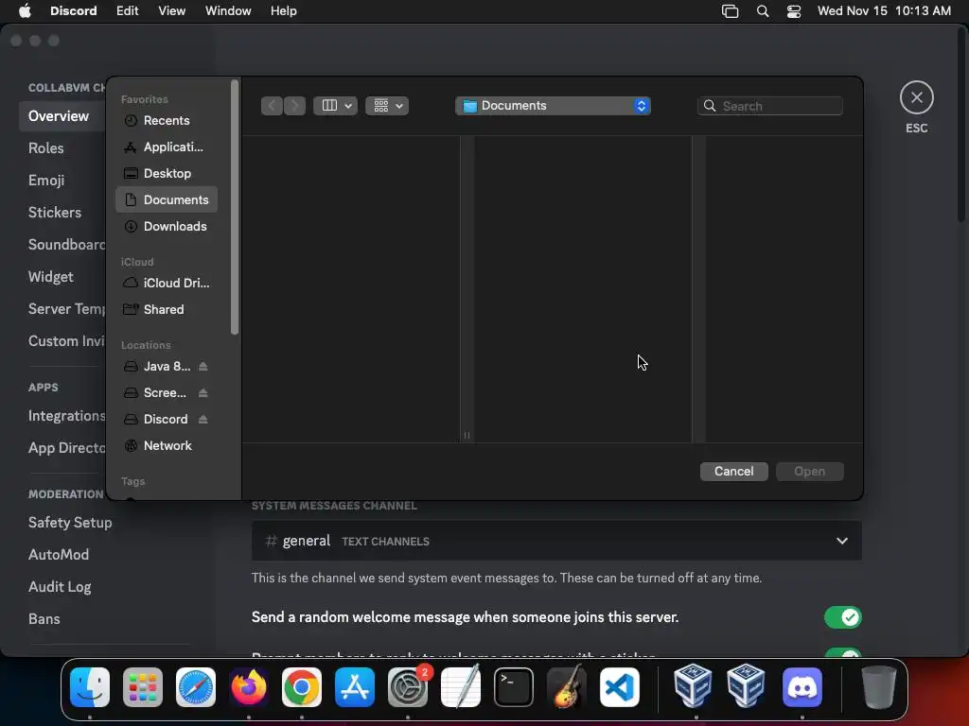Click the forward navigation arrow in file dialog

(x=295, y=106)
